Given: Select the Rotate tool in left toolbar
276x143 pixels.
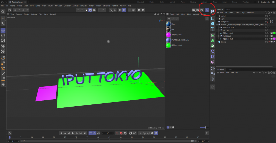Looking at the screenshot, I should (3, 35).
